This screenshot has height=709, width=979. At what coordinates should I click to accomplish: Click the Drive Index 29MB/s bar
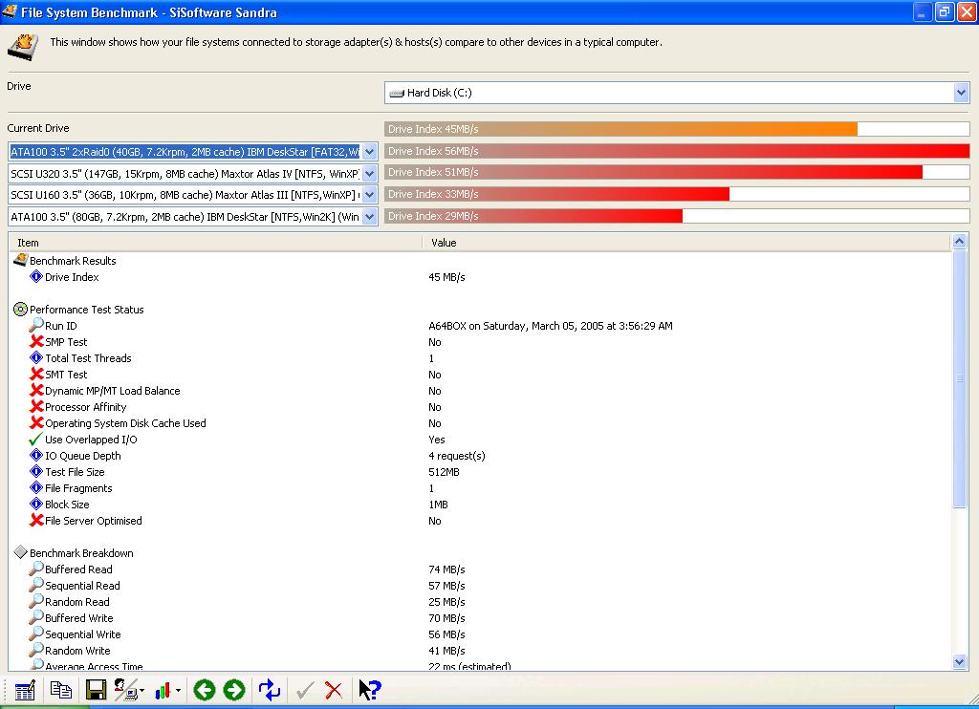click(533, 216)
